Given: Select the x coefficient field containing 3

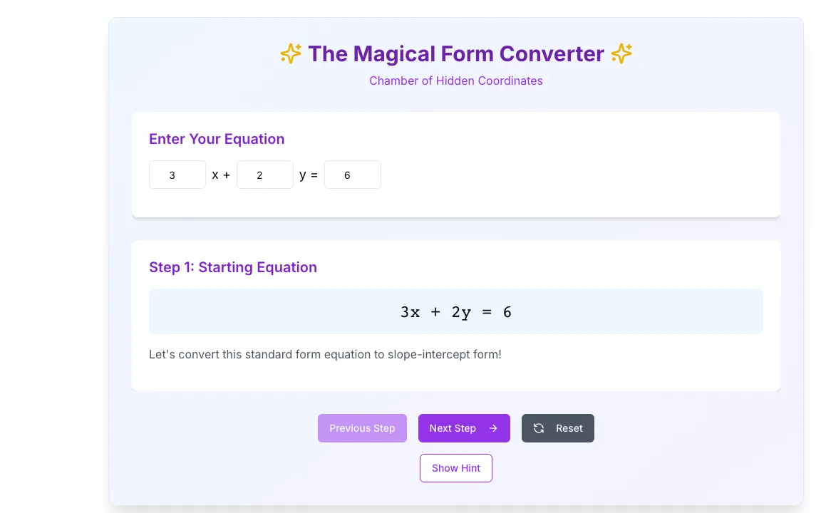Looking at the screenshot, I should coord(177,175).
